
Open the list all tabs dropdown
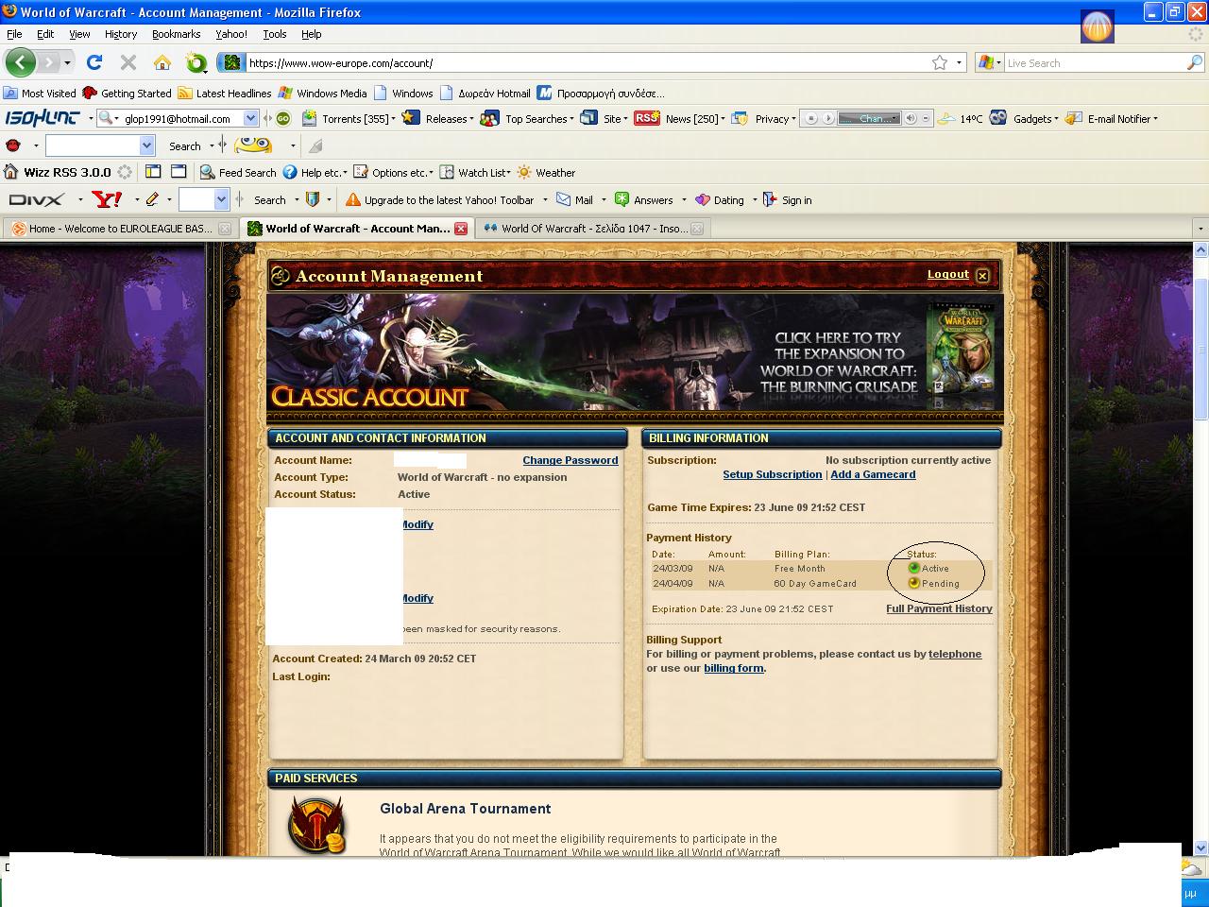(1200, 228)
